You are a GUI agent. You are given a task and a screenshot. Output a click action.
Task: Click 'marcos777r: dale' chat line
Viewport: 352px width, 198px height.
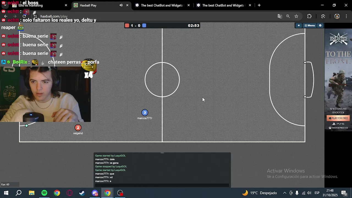click(x=105, y=159)
